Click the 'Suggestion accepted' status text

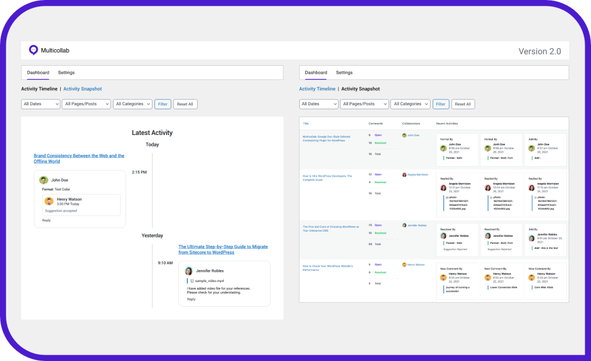pyautogui.click(x=61, y=211)
